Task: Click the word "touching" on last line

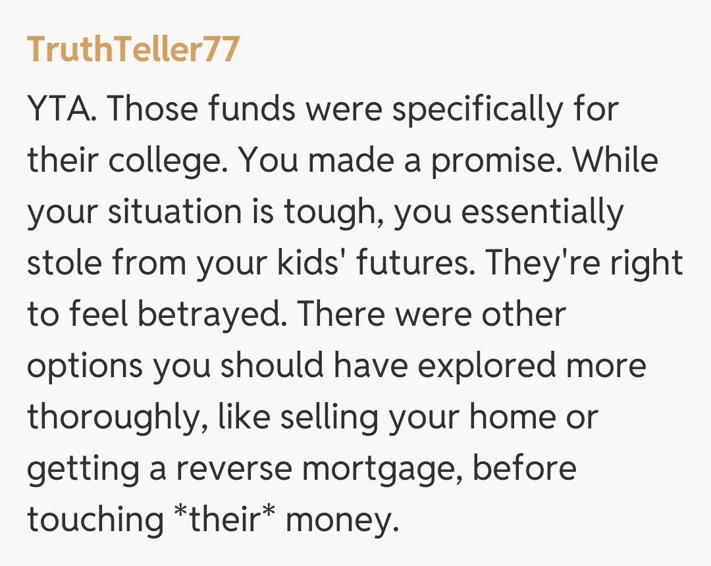Action: pyautogui.click(x=95, y=520)
